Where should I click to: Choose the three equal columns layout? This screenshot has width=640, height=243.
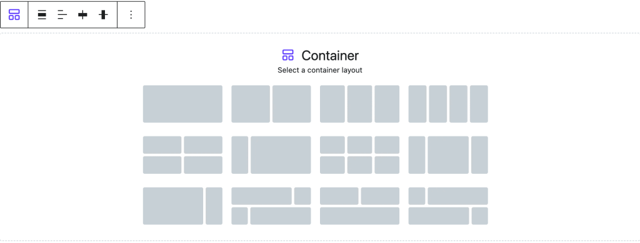pyautogui.click(x=359, y=104)
